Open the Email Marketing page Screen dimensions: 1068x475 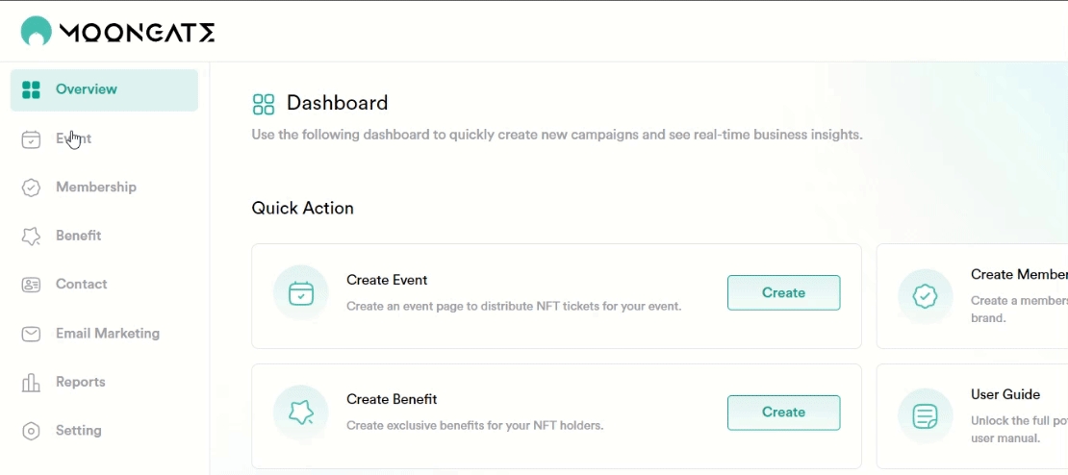coord(108,334)
